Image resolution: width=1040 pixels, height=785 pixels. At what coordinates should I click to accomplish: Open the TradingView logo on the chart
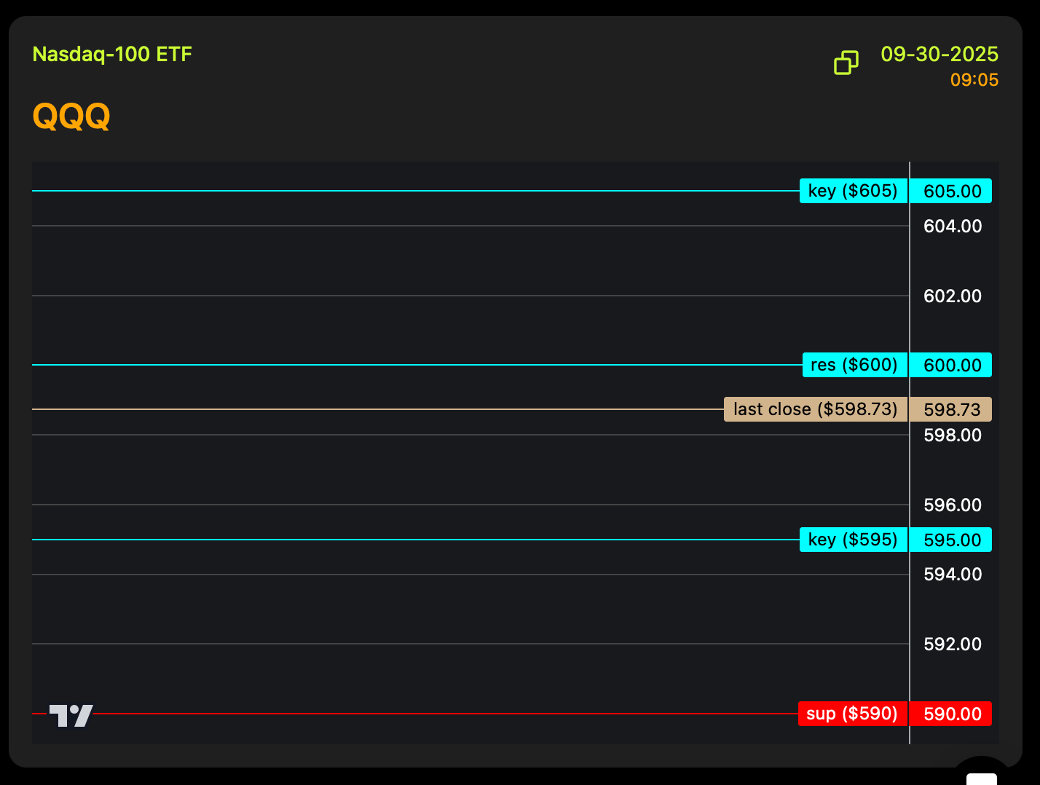click(71, 715)
